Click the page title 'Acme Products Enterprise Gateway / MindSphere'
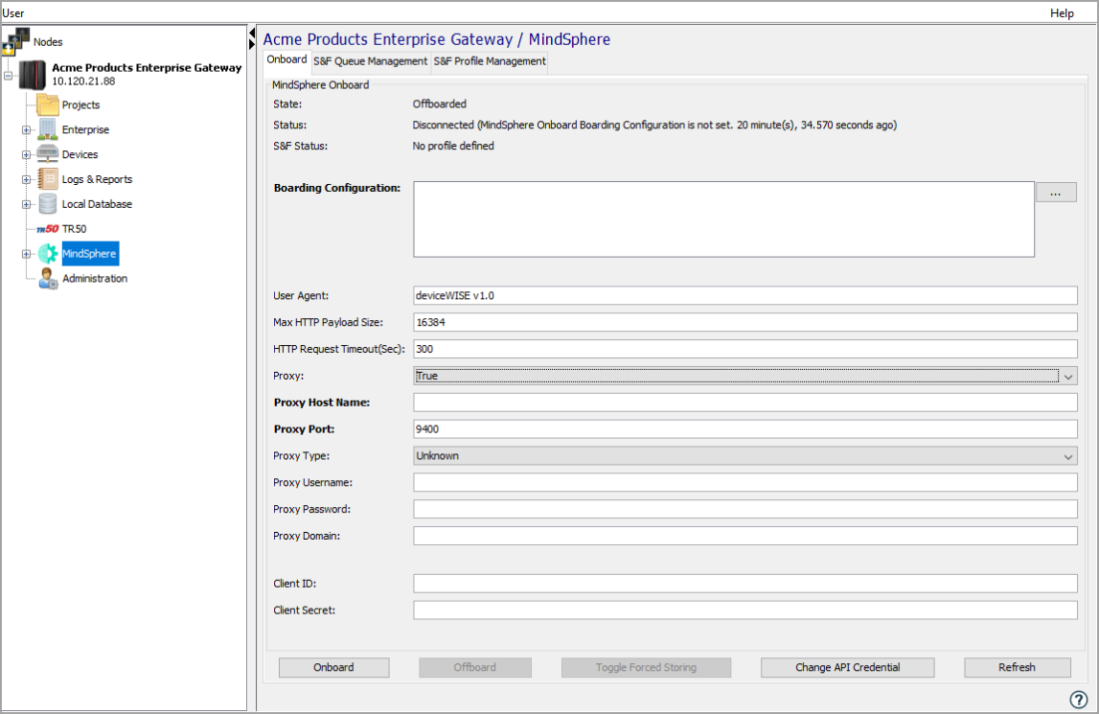 (x=437, y=39)
